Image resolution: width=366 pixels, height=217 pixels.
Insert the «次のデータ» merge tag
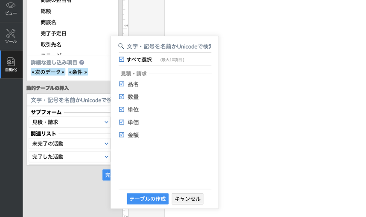tap(48, 72)
